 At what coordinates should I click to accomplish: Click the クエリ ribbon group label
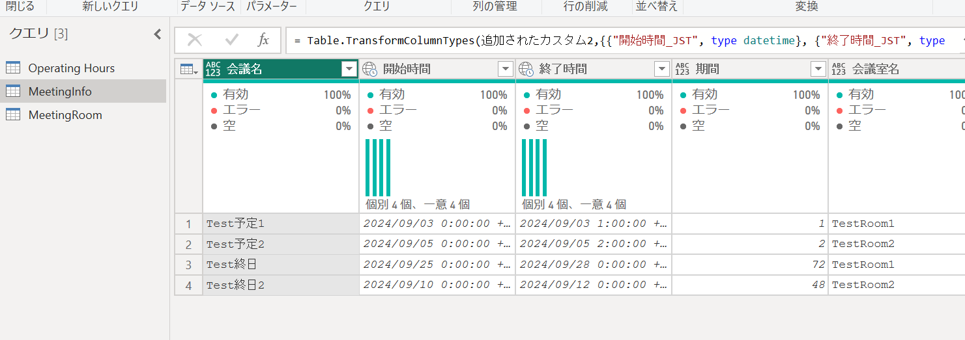377,7
